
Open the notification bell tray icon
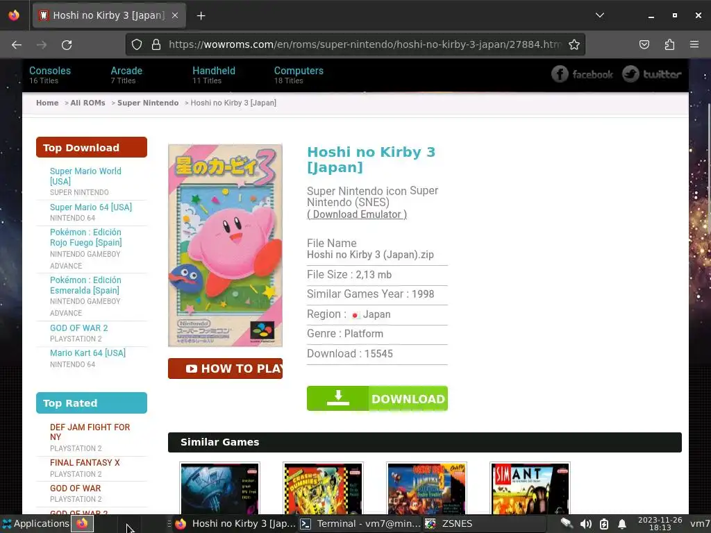click(x=622, y=524)
